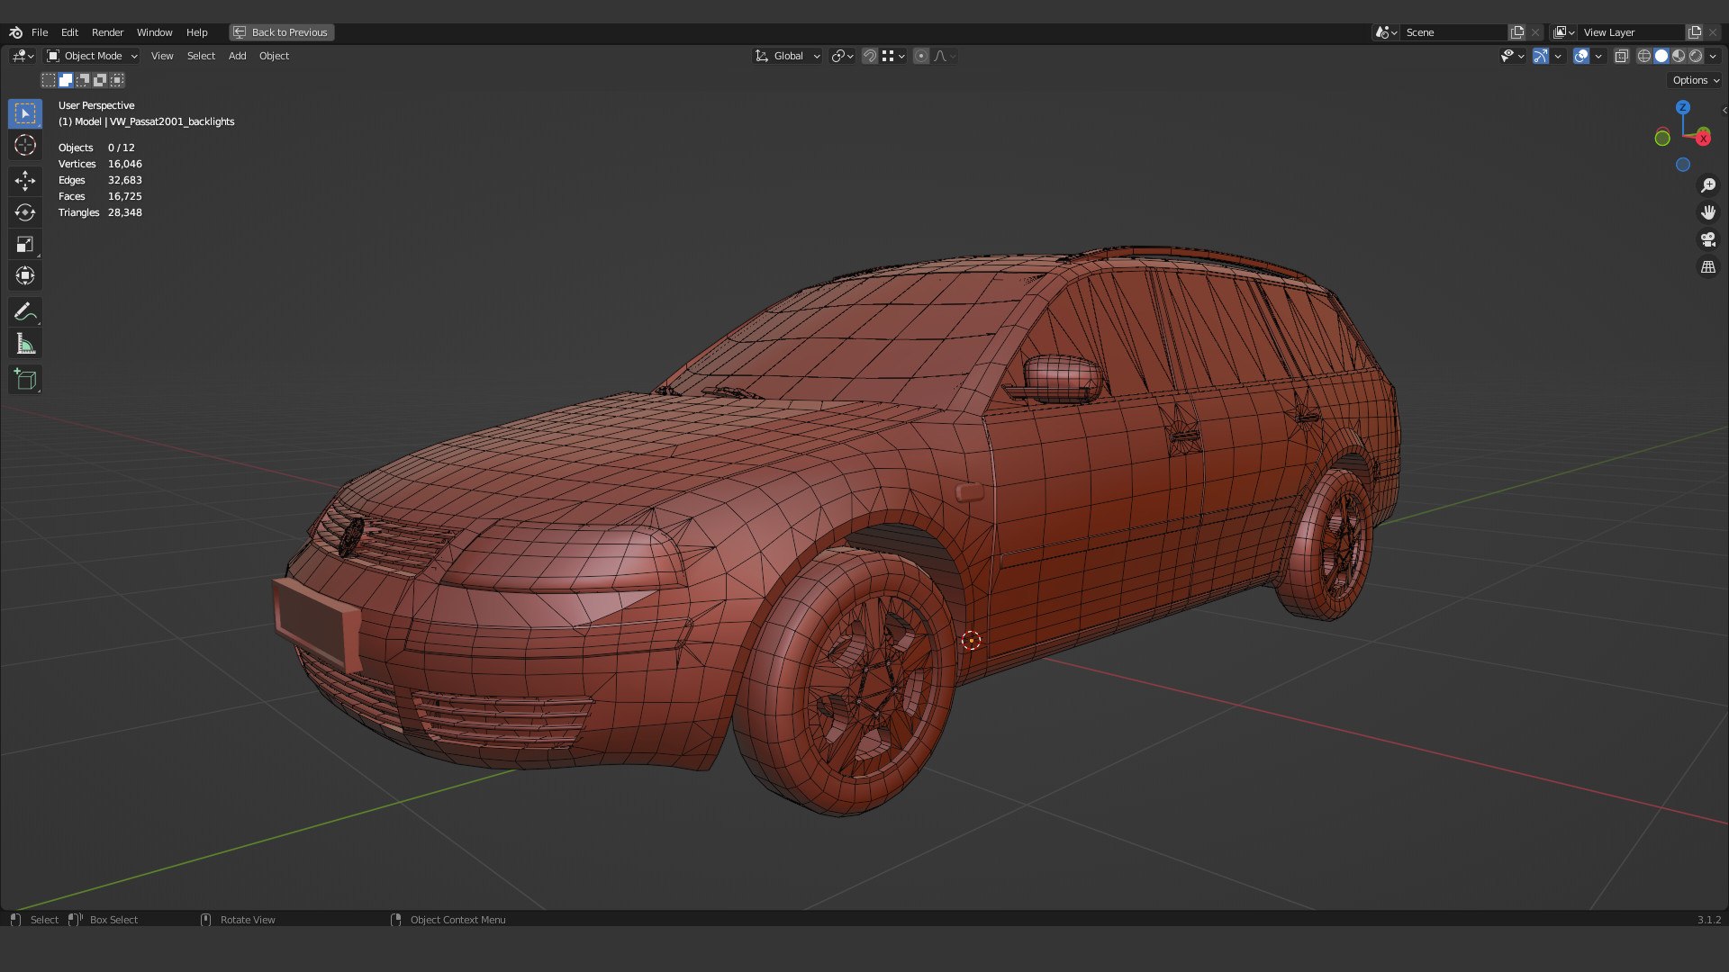Click the Scene name field
The image size is (1729, 972).
click(1454, 32)
